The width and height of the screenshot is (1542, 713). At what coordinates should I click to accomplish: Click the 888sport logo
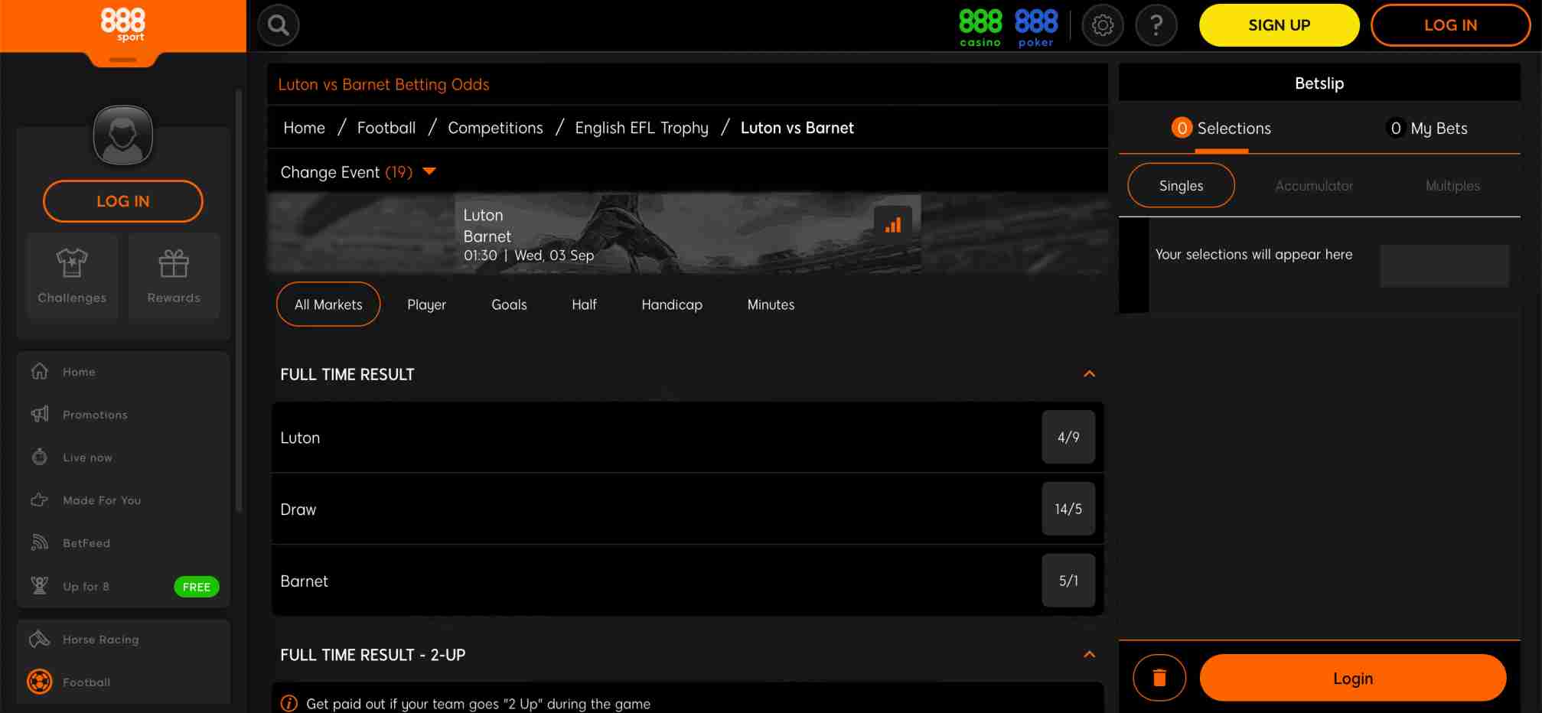[122, 24]
